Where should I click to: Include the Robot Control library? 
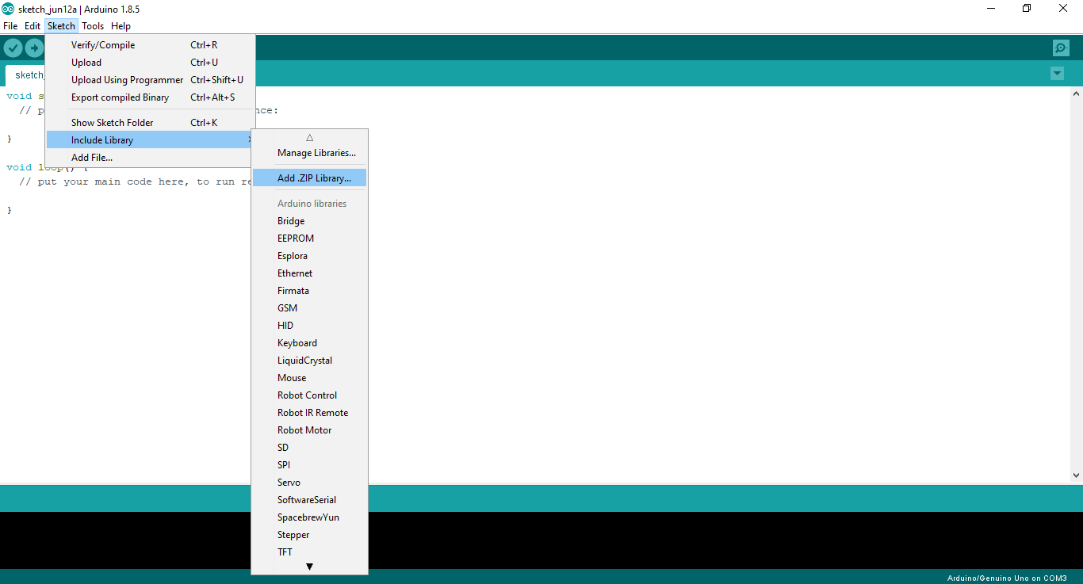click(x=309, y=395)
